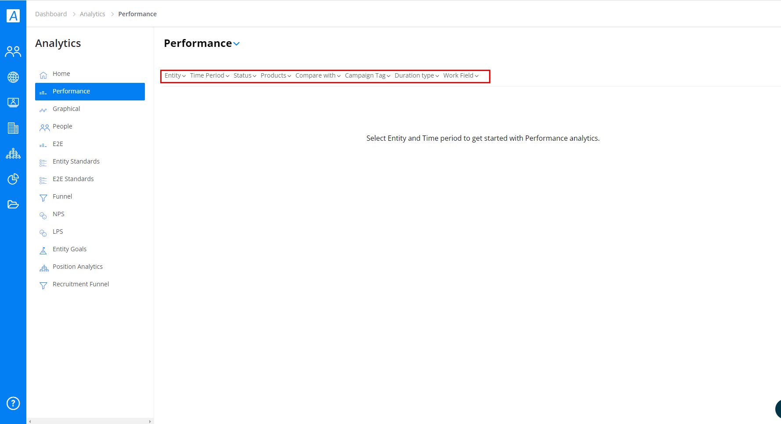Click the NPS icon
The image size is (781, 424).
(x=43, y=215)
